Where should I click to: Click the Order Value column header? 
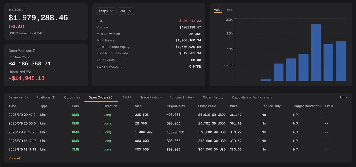pyautogui.click(x=207, y=106)
